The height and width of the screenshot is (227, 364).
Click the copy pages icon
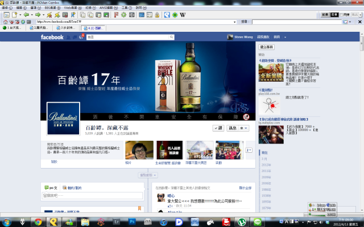point(82,15)
